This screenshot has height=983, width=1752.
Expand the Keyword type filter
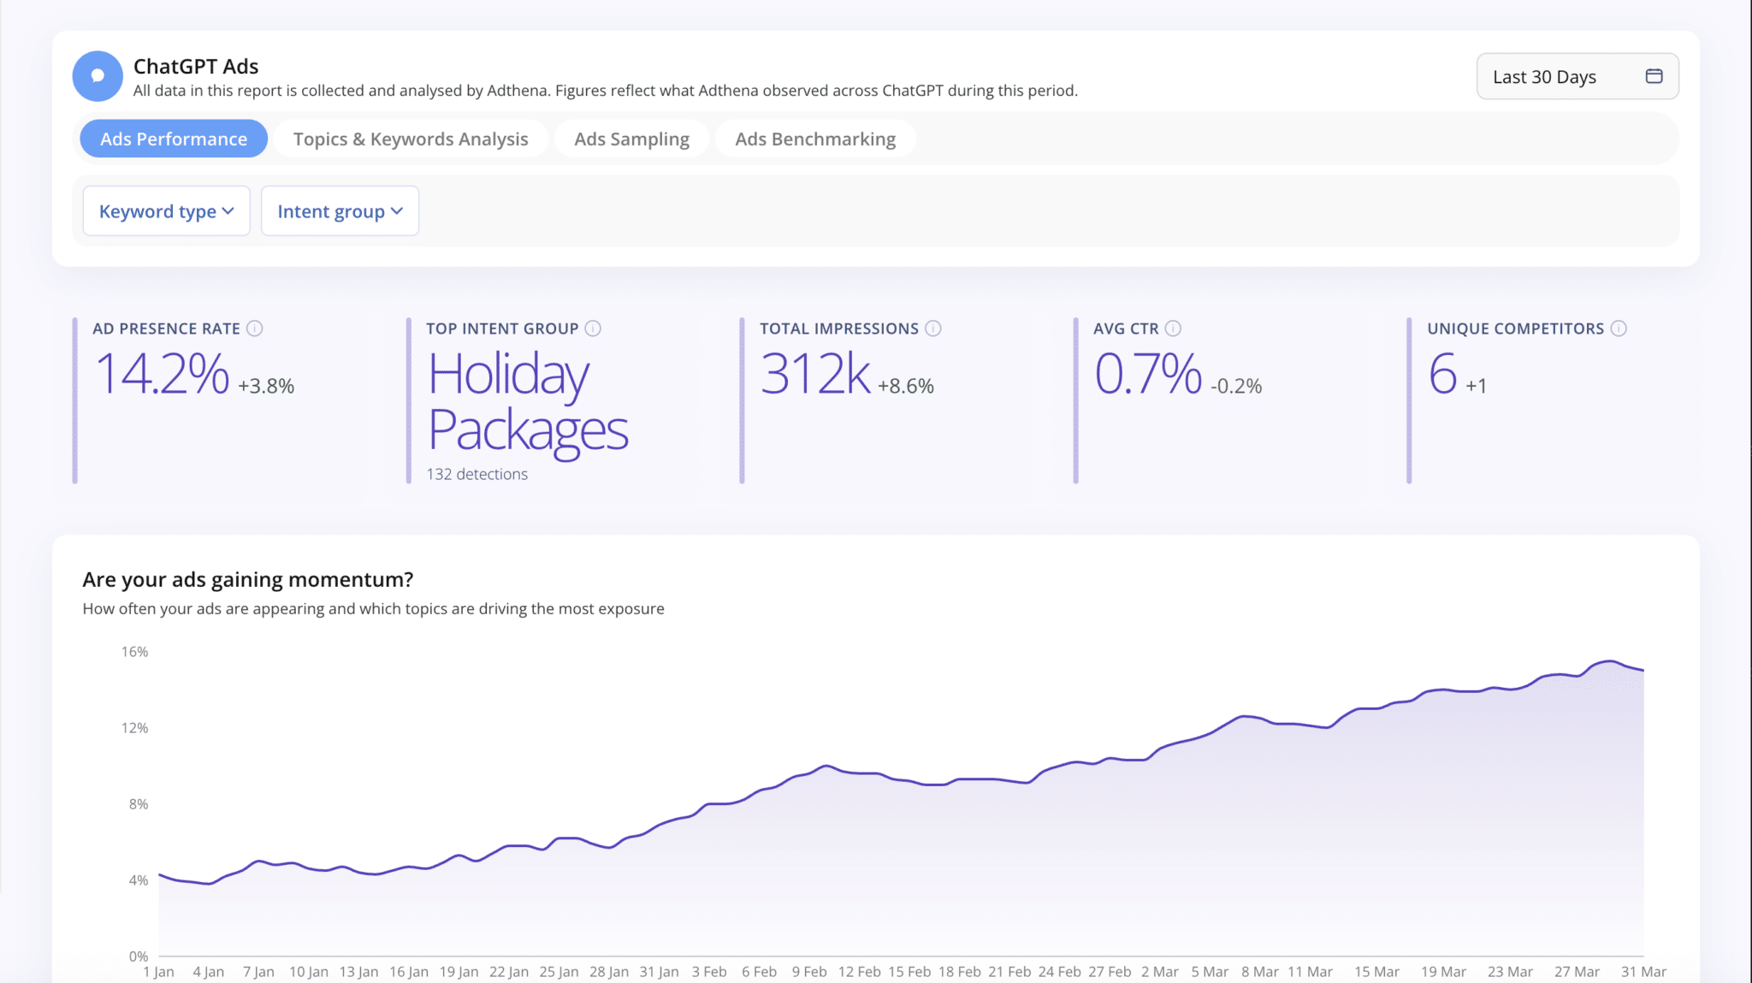click(167, 211)
